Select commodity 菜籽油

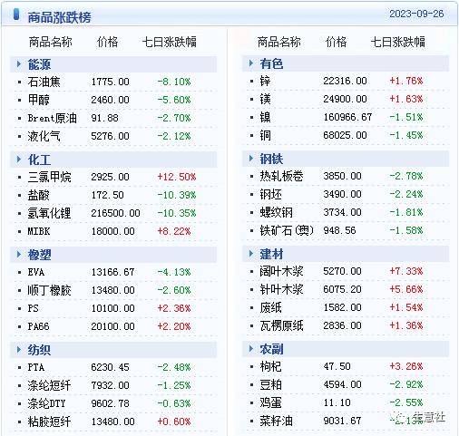click(x=276, y=421)
